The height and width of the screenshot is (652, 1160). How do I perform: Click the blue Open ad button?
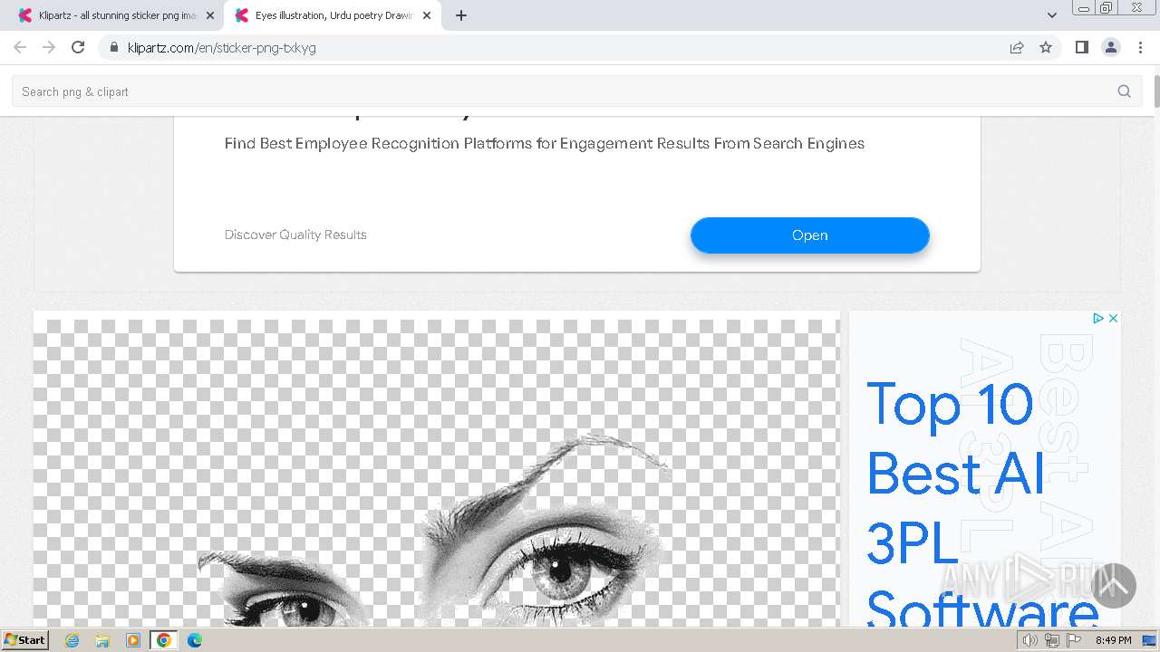[809, 235]
